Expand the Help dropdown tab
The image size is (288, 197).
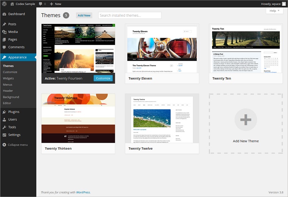tap(274, 11)
